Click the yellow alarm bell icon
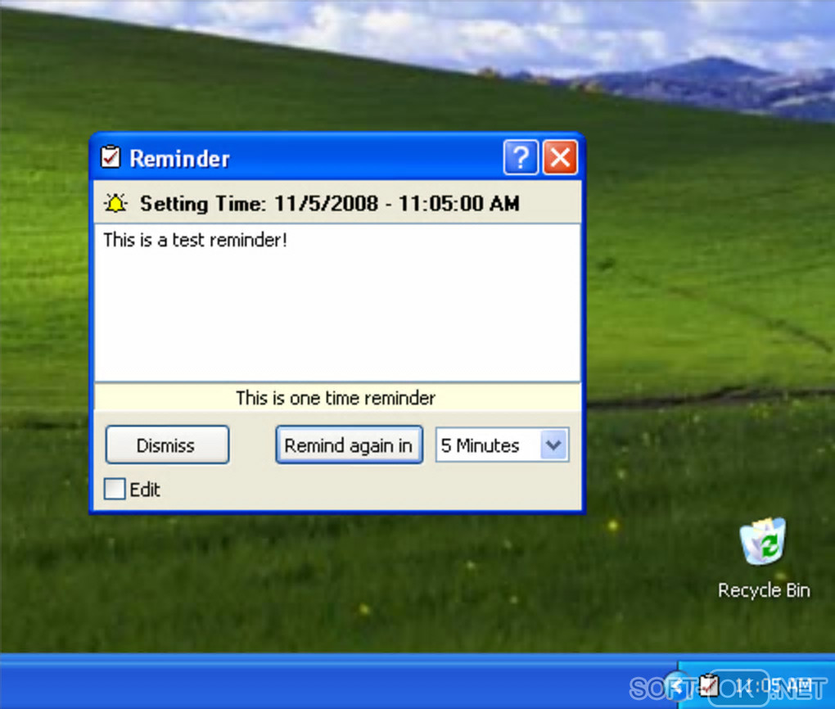This screenshot has width=835, height=709. [x=115, y=204]
